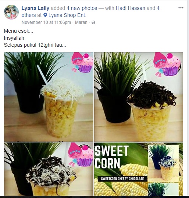The width and height of the screenshot is (189, 198).
Task: Open the Lyana Shop Ent. page link
Action: coord(67,15)
